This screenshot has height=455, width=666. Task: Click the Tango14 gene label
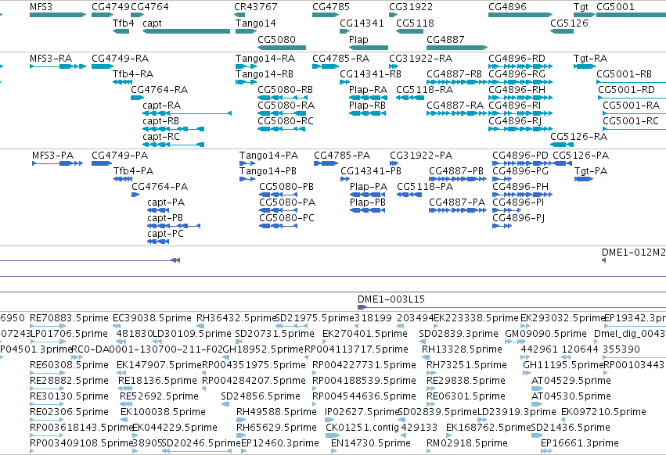256,23
